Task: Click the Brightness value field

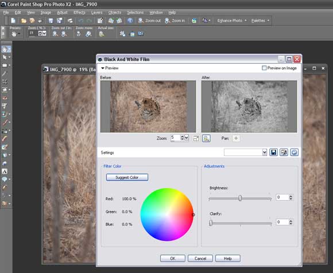Action: 282,197
